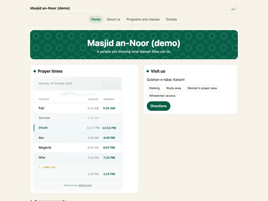Click the Dhuhr iqamah time 12:32 PM
This screenshot has width=268, height=201.
109,128
